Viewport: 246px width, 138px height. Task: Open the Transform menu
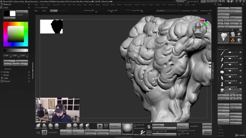(171, 5)
